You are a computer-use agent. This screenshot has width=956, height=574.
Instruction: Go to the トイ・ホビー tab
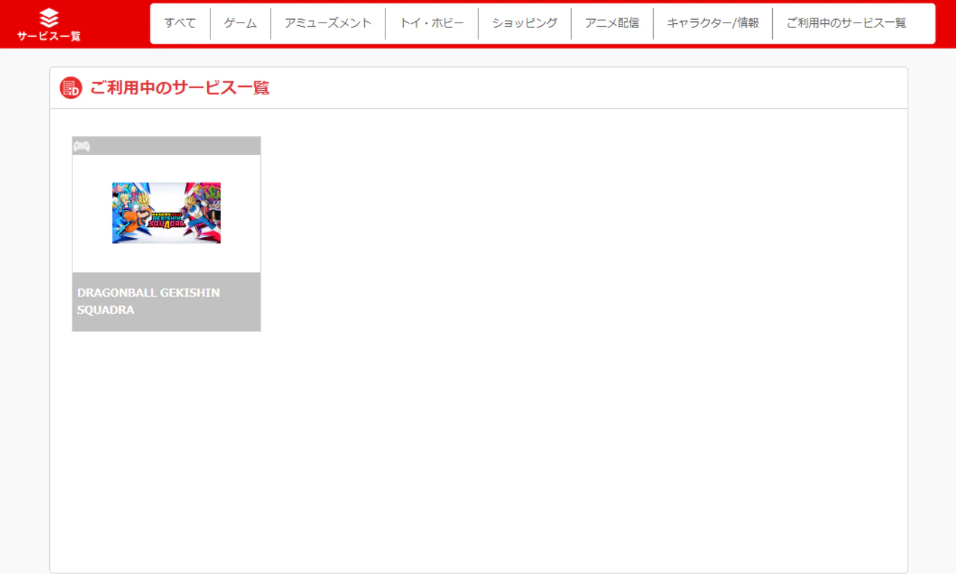[432, 23]
